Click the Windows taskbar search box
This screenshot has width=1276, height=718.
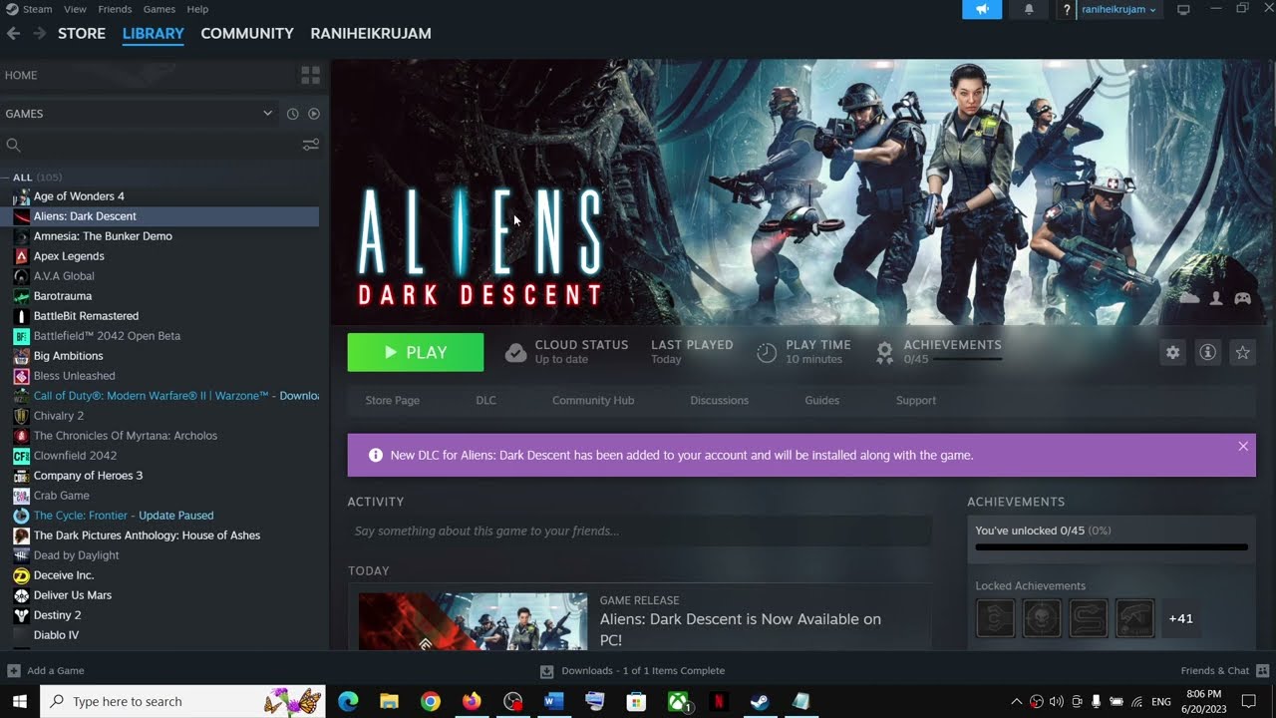[x=182, y=701]
